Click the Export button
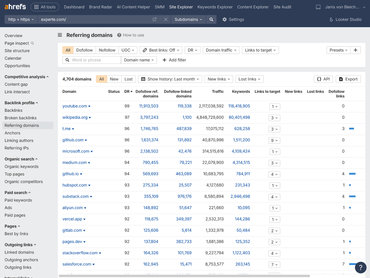Image resolution: width=370 pixels, height=278 pixels. click(348, 79)
